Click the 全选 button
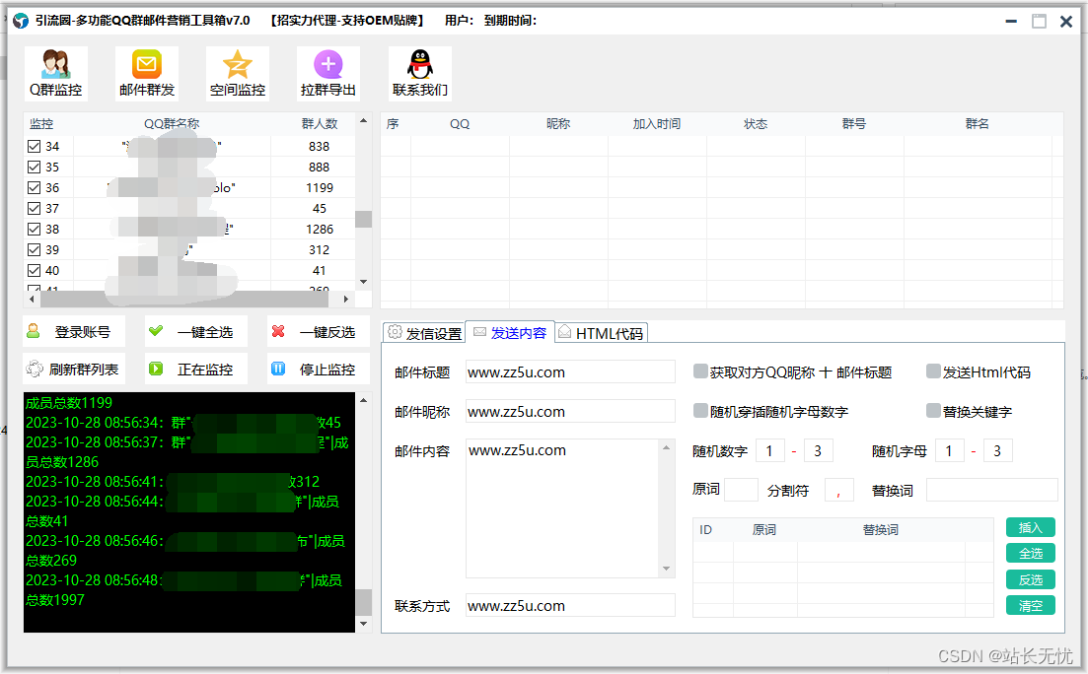 point(1031,554)
